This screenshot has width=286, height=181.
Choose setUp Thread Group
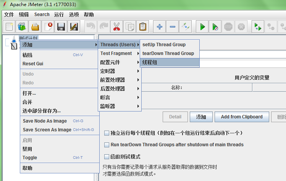pyautogui.click(x=170, y=45)
